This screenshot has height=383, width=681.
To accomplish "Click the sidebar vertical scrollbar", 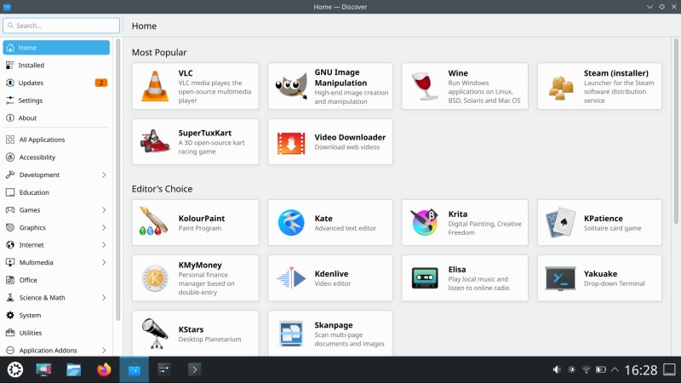I will [x=117, y=180].
